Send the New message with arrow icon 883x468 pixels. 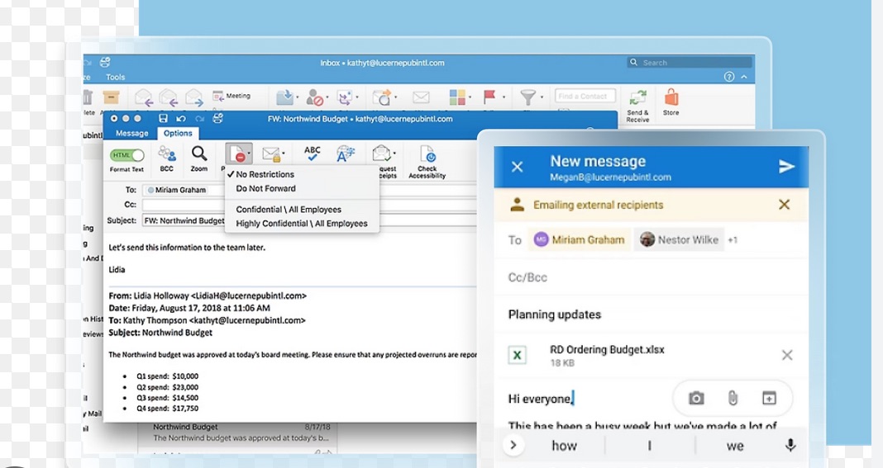[786, 166]
